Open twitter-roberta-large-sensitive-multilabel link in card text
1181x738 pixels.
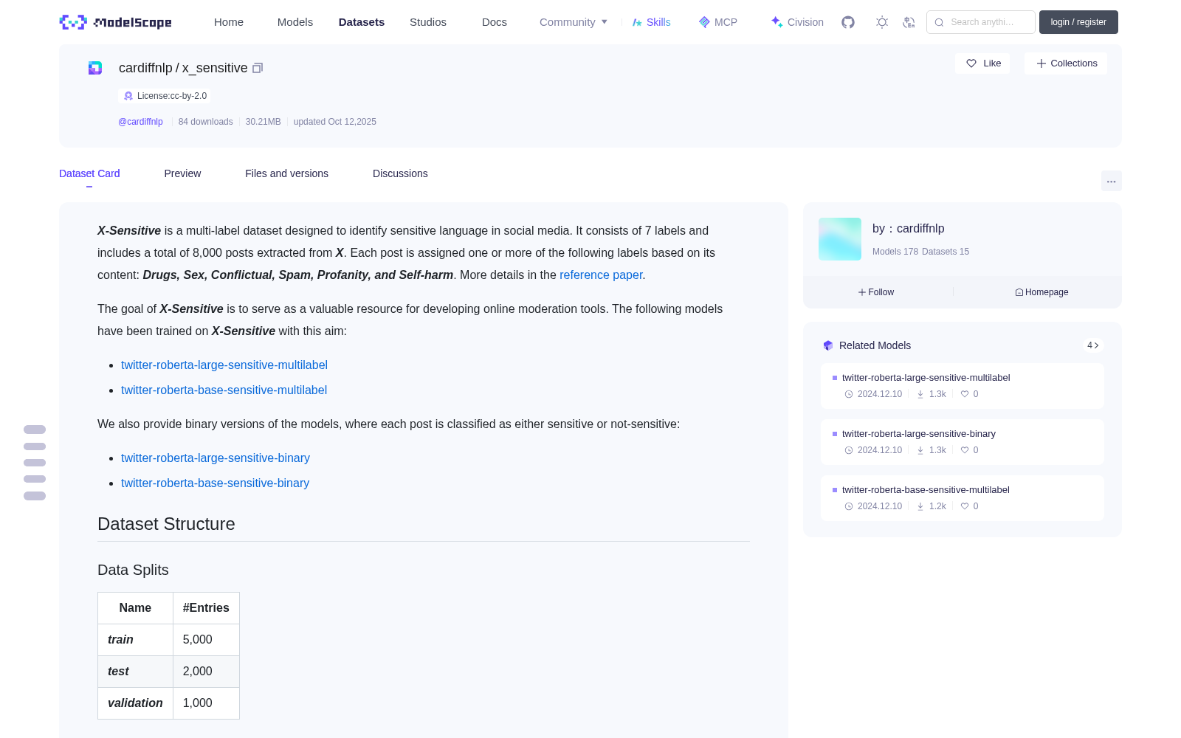pos(224,365)
